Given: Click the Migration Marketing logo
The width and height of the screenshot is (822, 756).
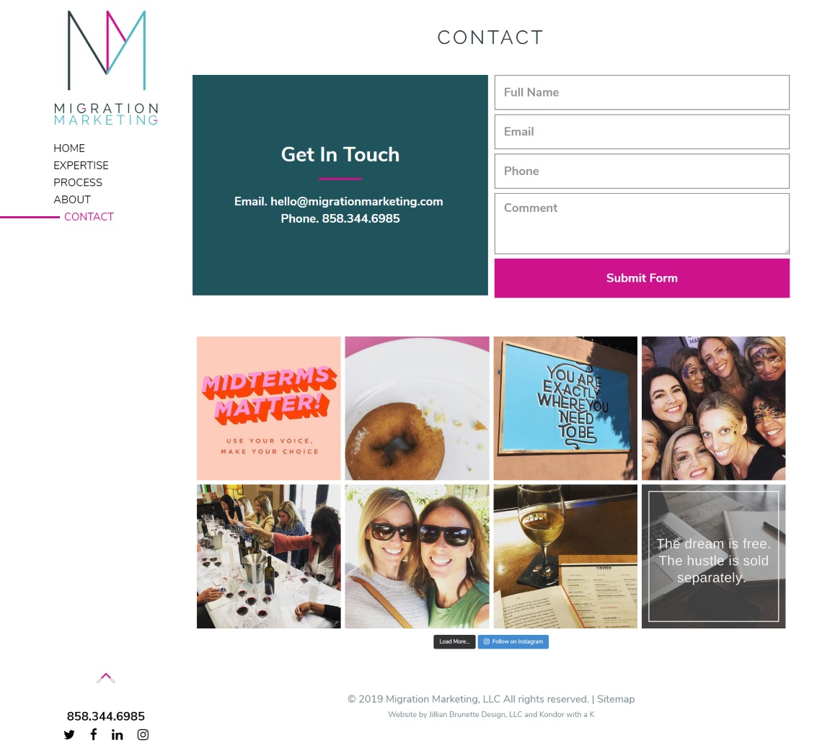Looking at the screenshot, I should tap(107, 68).
